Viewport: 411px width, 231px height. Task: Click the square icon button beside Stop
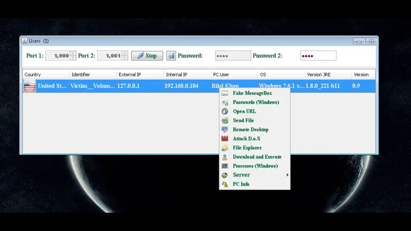tap(171, 55)
